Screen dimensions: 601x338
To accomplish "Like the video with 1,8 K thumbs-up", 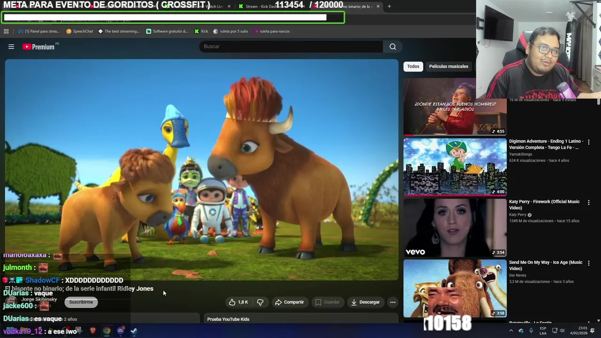I will pyautogui.click(x=238, y=302).
